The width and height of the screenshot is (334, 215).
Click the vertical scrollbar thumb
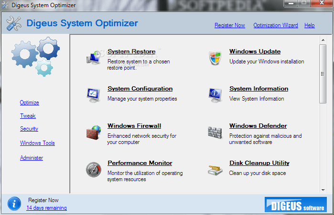(323, 74)
